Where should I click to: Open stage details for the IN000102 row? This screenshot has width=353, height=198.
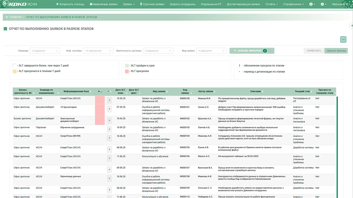coord(109,120)
